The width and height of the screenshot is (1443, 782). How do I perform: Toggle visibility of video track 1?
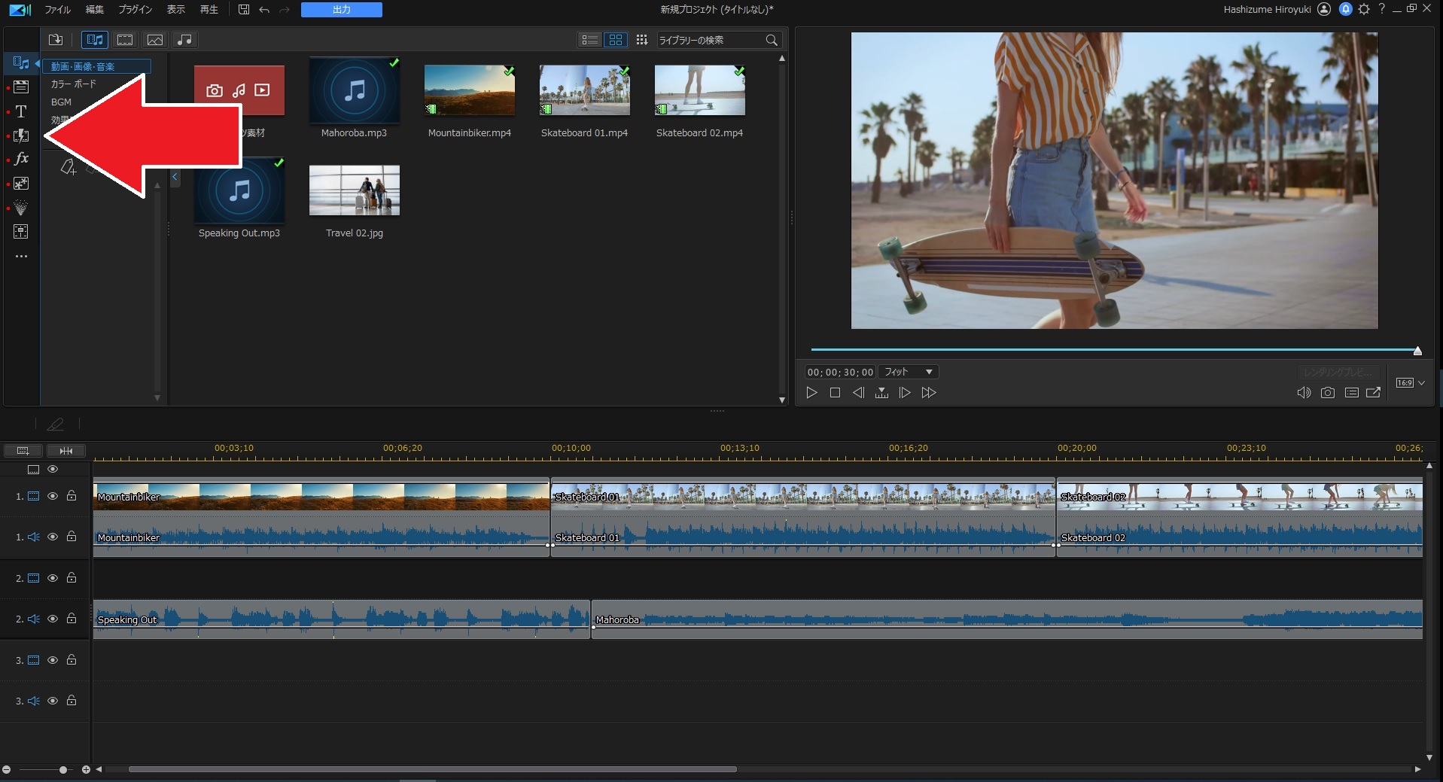(x=53, y=496)
